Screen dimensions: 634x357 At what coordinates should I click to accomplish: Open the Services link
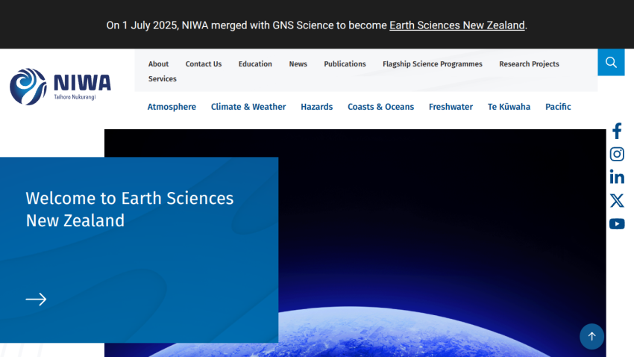tap(162, 79)
